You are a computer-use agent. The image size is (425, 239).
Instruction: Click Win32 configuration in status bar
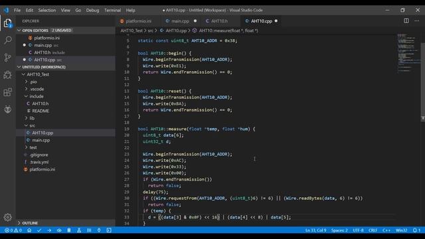tap(401, 230)
